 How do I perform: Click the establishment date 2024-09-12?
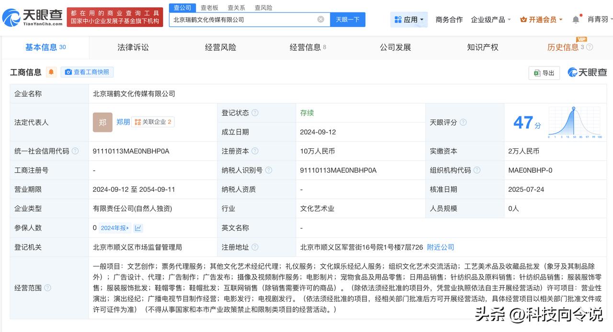coord(318,132)
